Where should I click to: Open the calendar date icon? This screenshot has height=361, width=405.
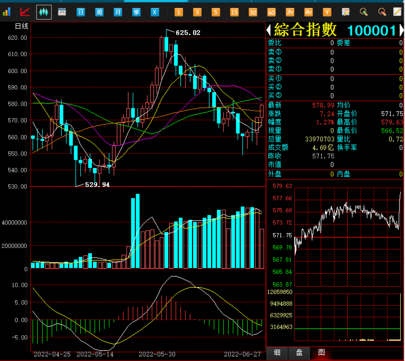point(62,12)
